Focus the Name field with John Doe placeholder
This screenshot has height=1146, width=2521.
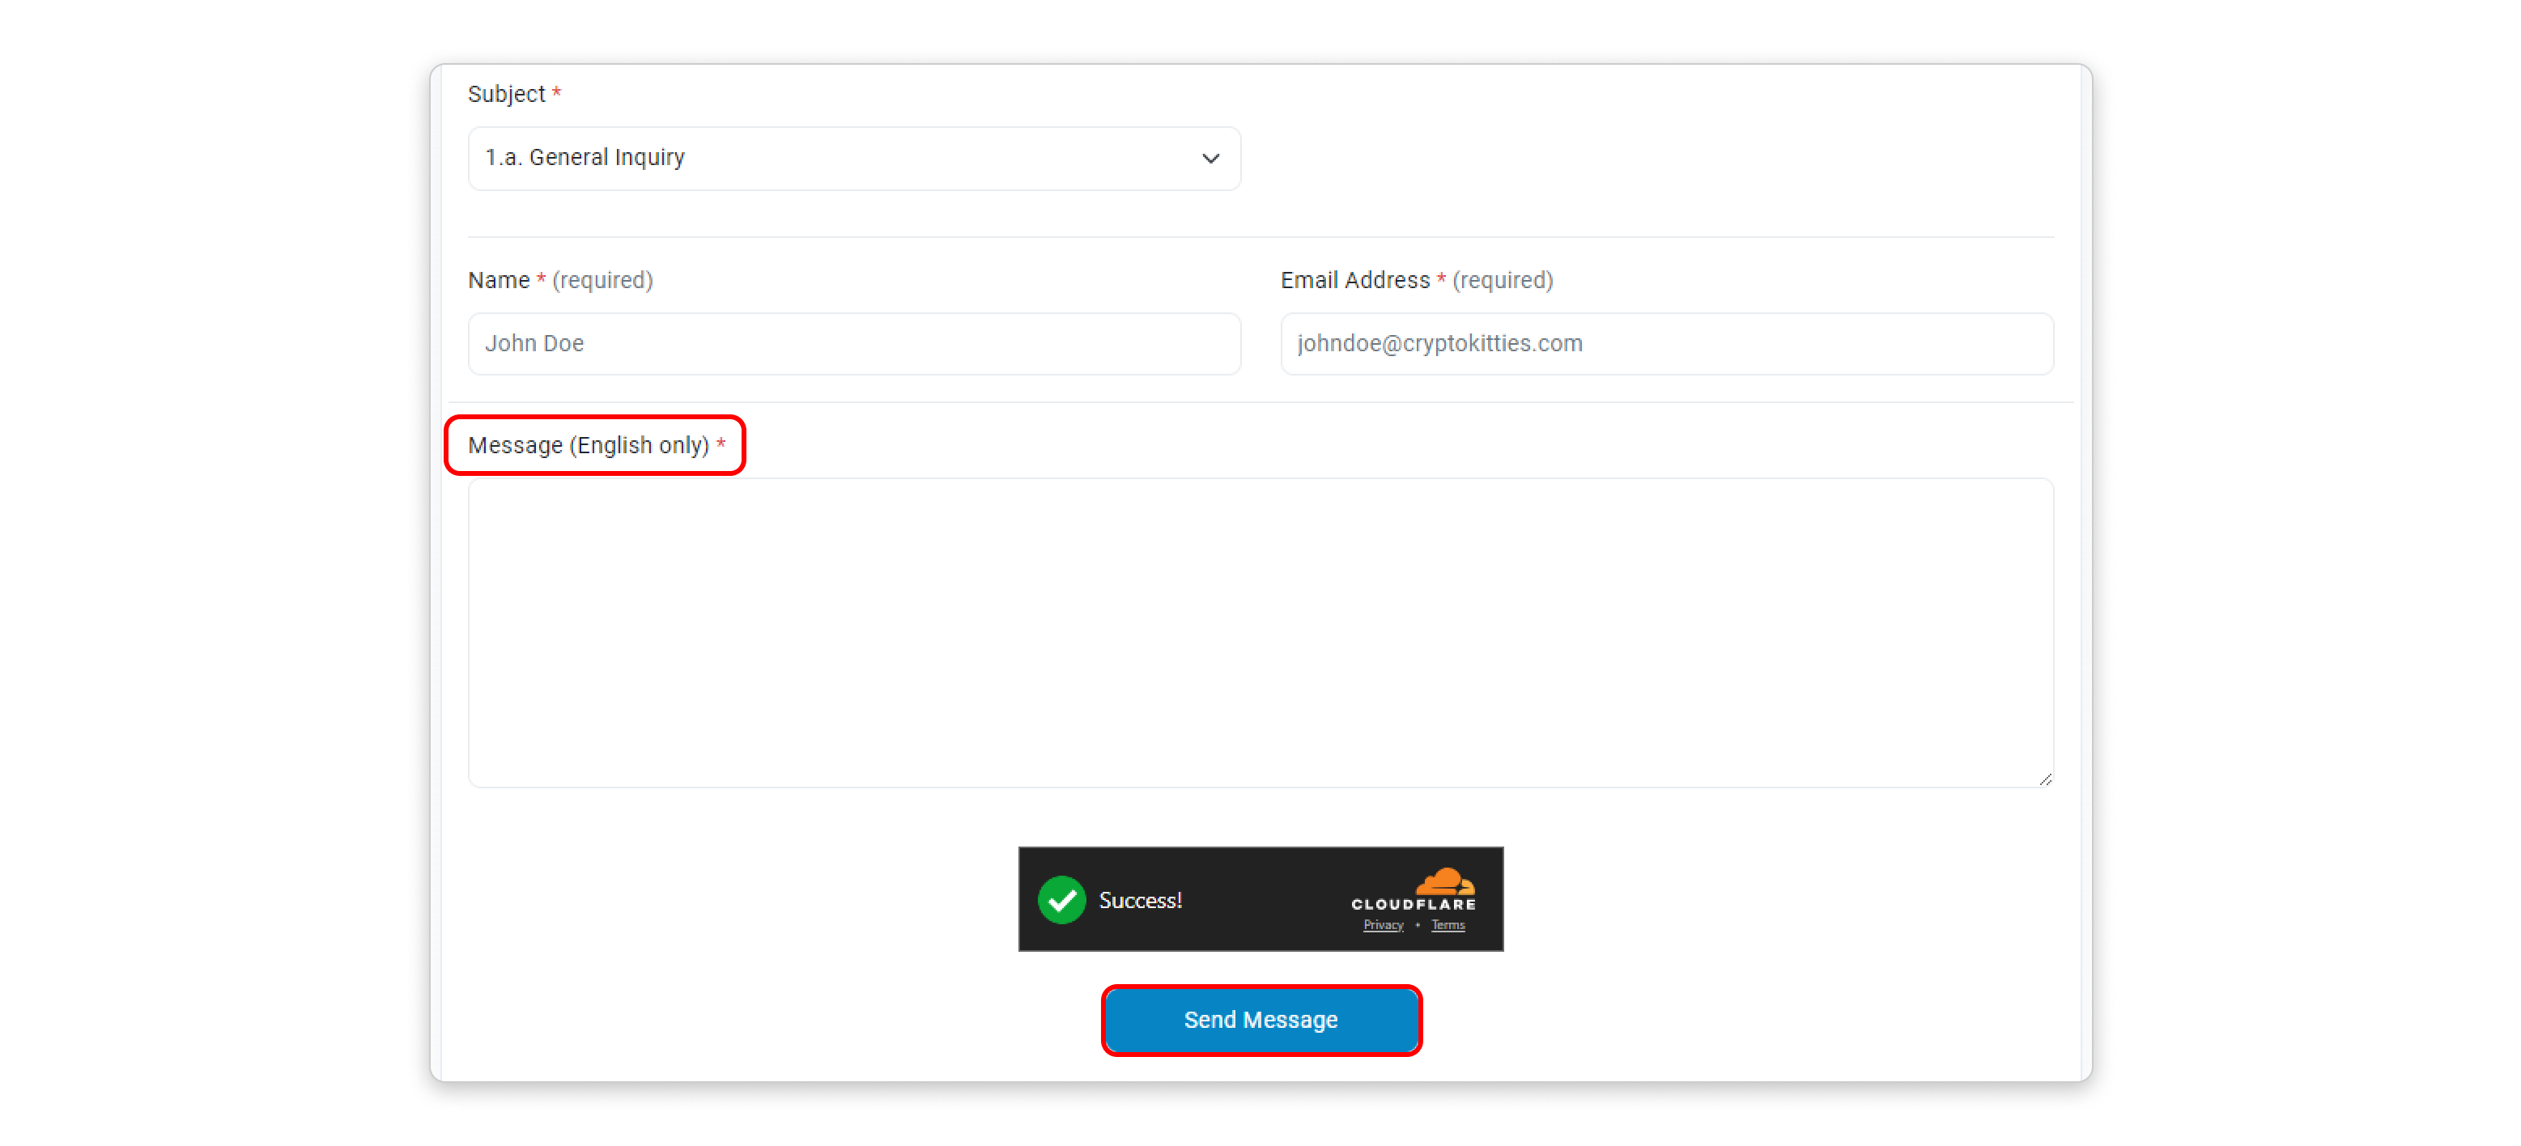click(853, 343)
